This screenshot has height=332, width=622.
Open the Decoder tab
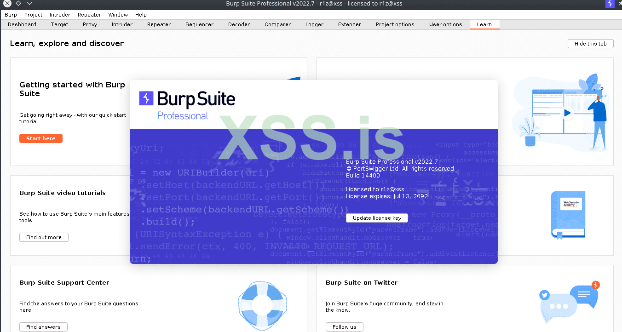239,24
